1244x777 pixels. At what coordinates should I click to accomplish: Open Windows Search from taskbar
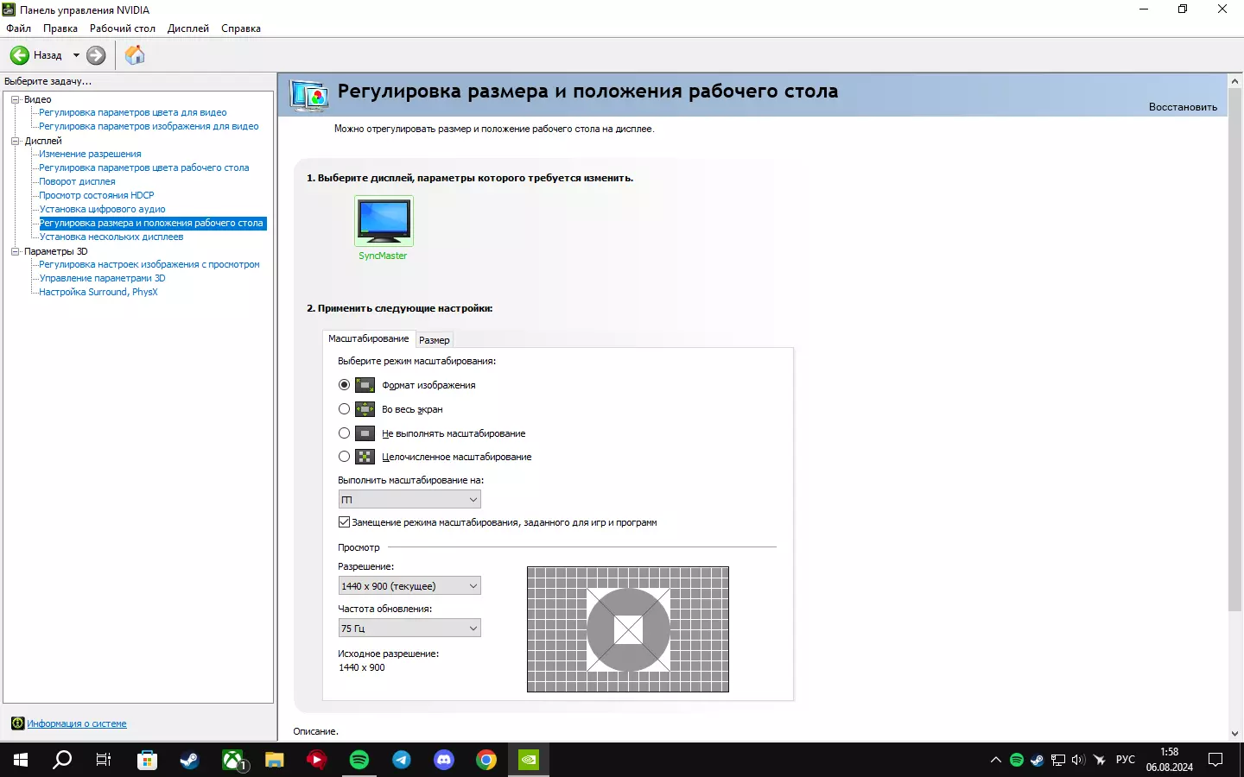[x=62, y=760]
